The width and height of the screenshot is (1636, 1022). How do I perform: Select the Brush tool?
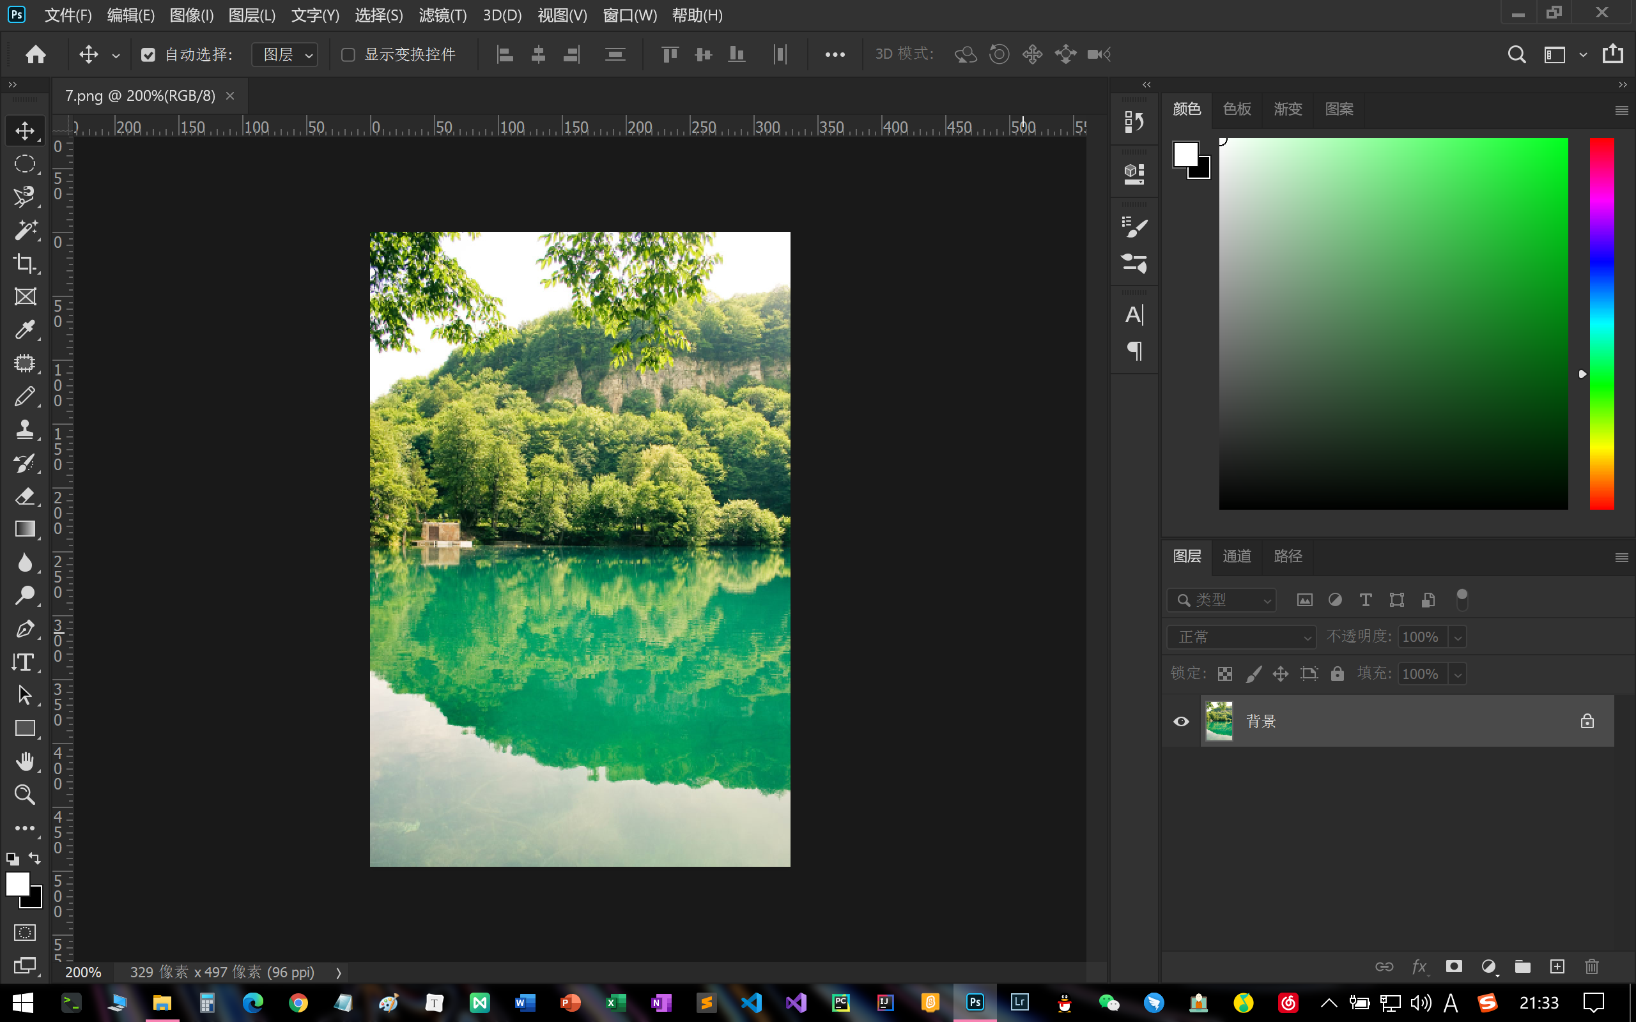(x=25, y=396)
